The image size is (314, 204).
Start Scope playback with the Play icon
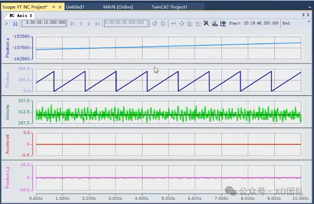tap(7, 24)
